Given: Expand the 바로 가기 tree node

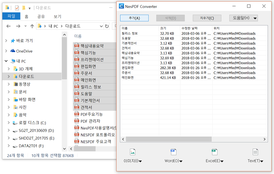Looking at the screenshot, I should (x=6, y=41).
